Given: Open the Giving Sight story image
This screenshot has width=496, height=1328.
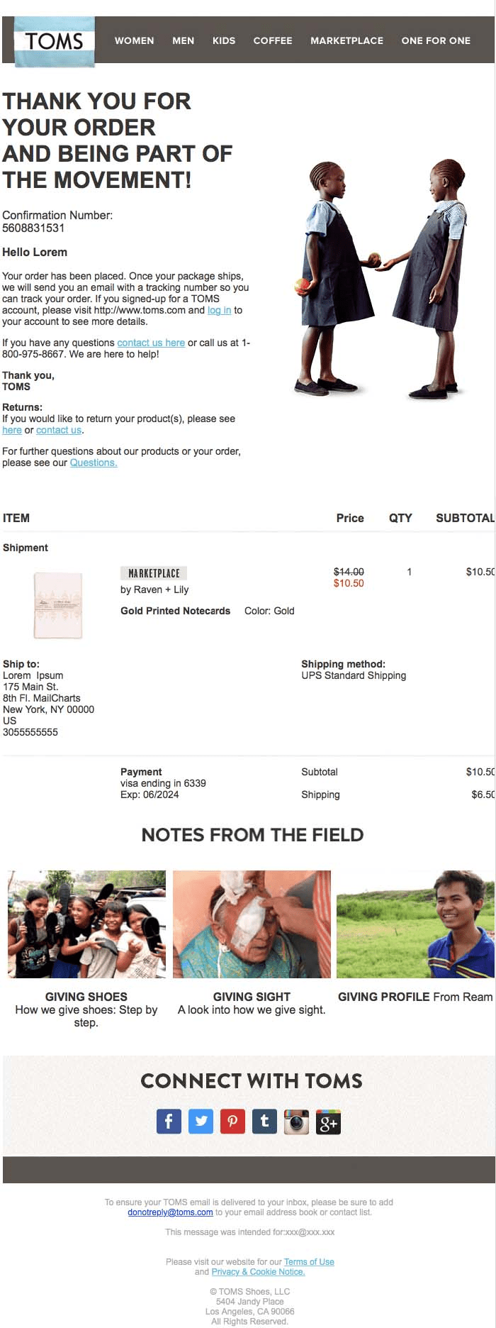Looking at the screenshot, I should (x=252, y=924).
